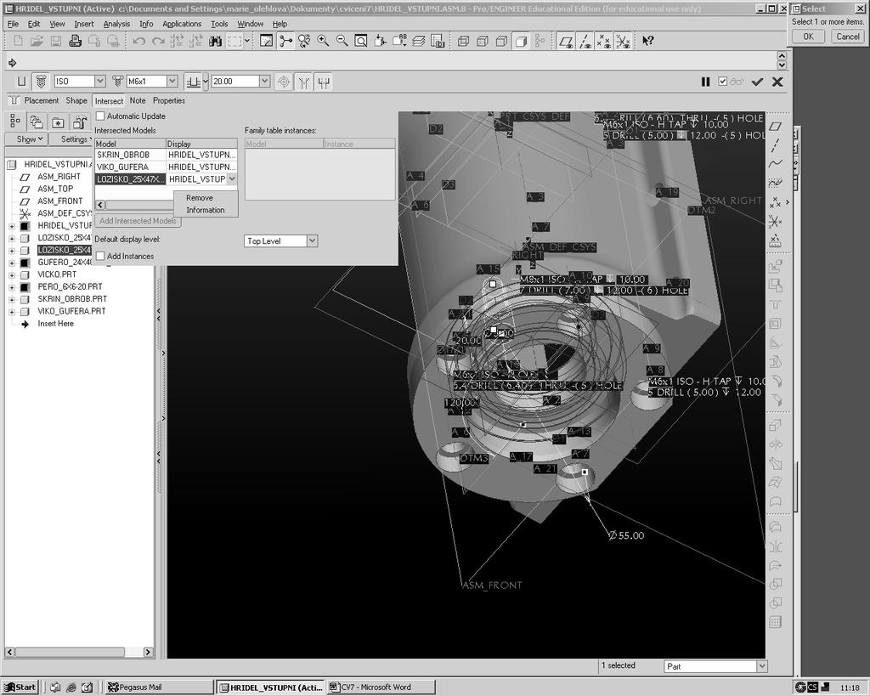The image size is (870, 696).
Task: Select Shading display style icon
Action: coord(521,41)
